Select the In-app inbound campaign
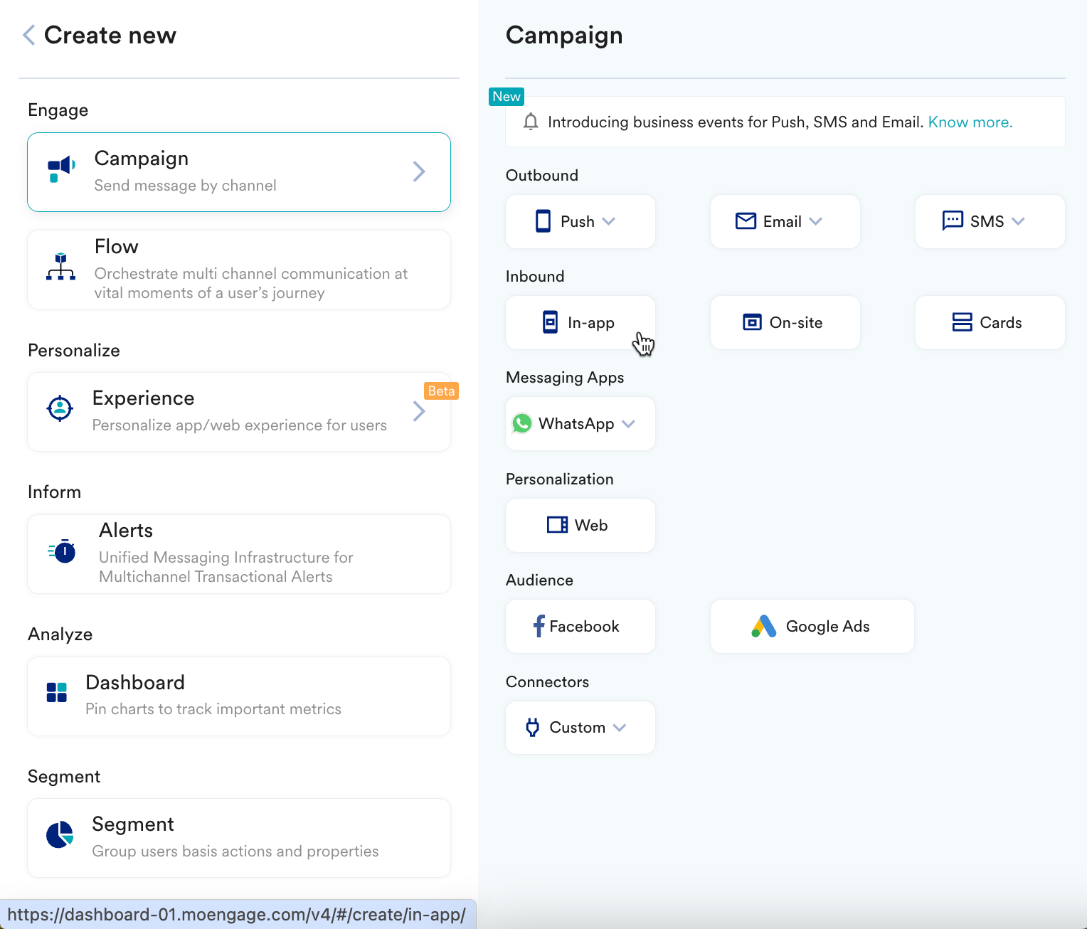The width and height of the screenshot is (1087, 929). tap(580, 323)
